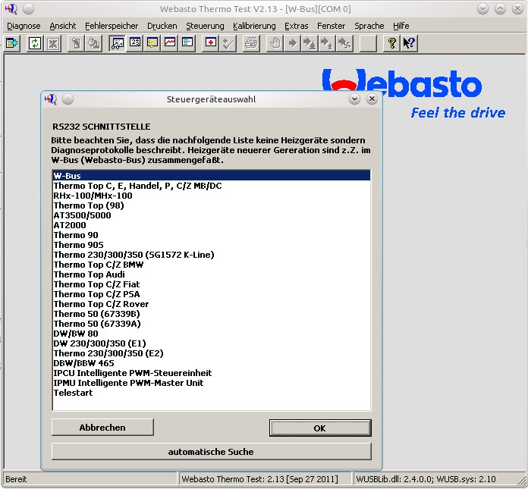Click the yellow question mark window icon
The image size is (528, 489).
[x=152, y=43]
